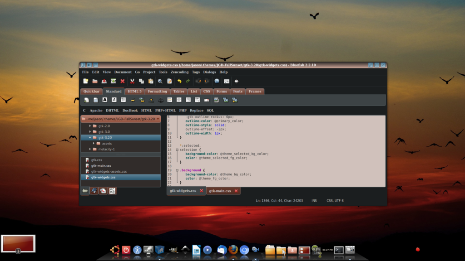Click the New file icon in toolbar
Screen dimensions: 465x261
(86, 81)
